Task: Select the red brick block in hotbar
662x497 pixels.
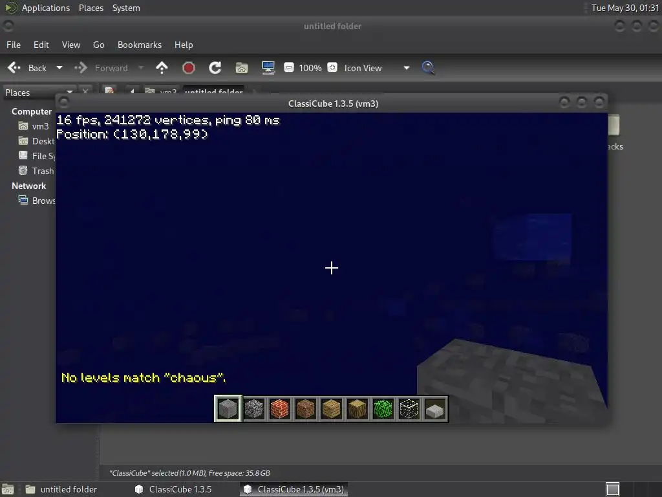Action: 279,409
